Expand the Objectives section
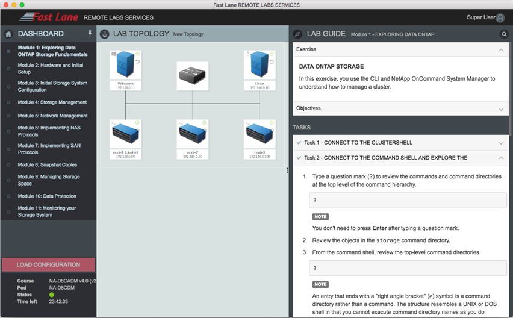 (501, 109)
